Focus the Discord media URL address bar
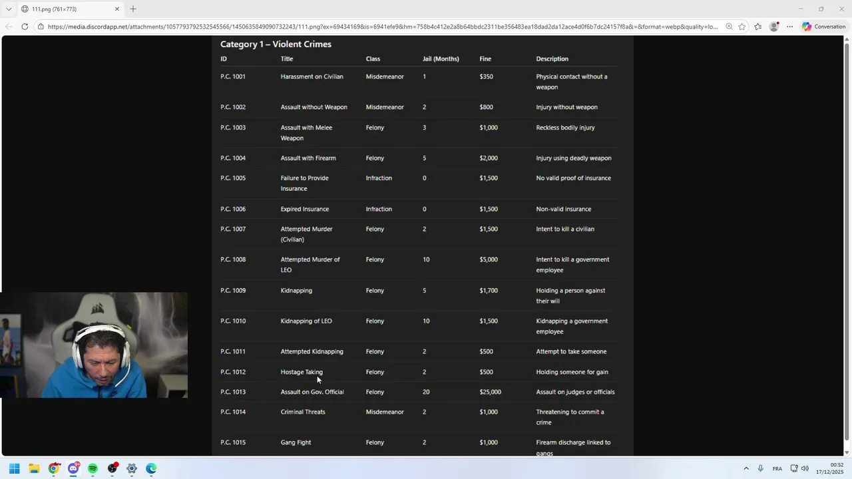Viewport: 852px width, 479px height. 383,27
